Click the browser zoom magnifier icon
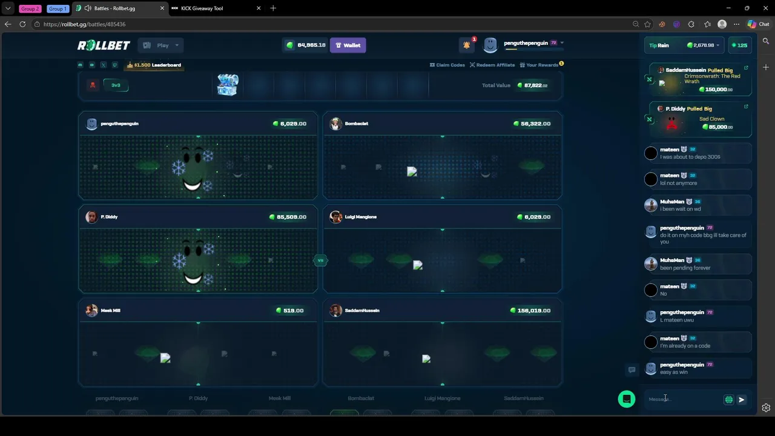775x436 pixels. [636, 24]
